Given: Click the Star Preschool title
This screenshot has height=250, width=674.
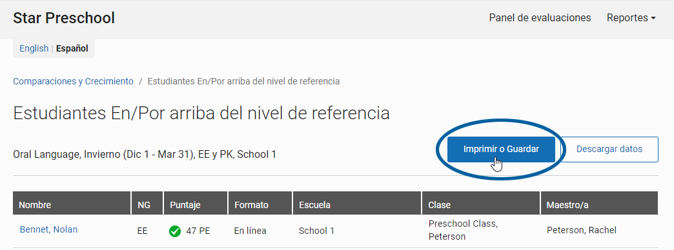Looking at the screenshot, I should [64, 18].
